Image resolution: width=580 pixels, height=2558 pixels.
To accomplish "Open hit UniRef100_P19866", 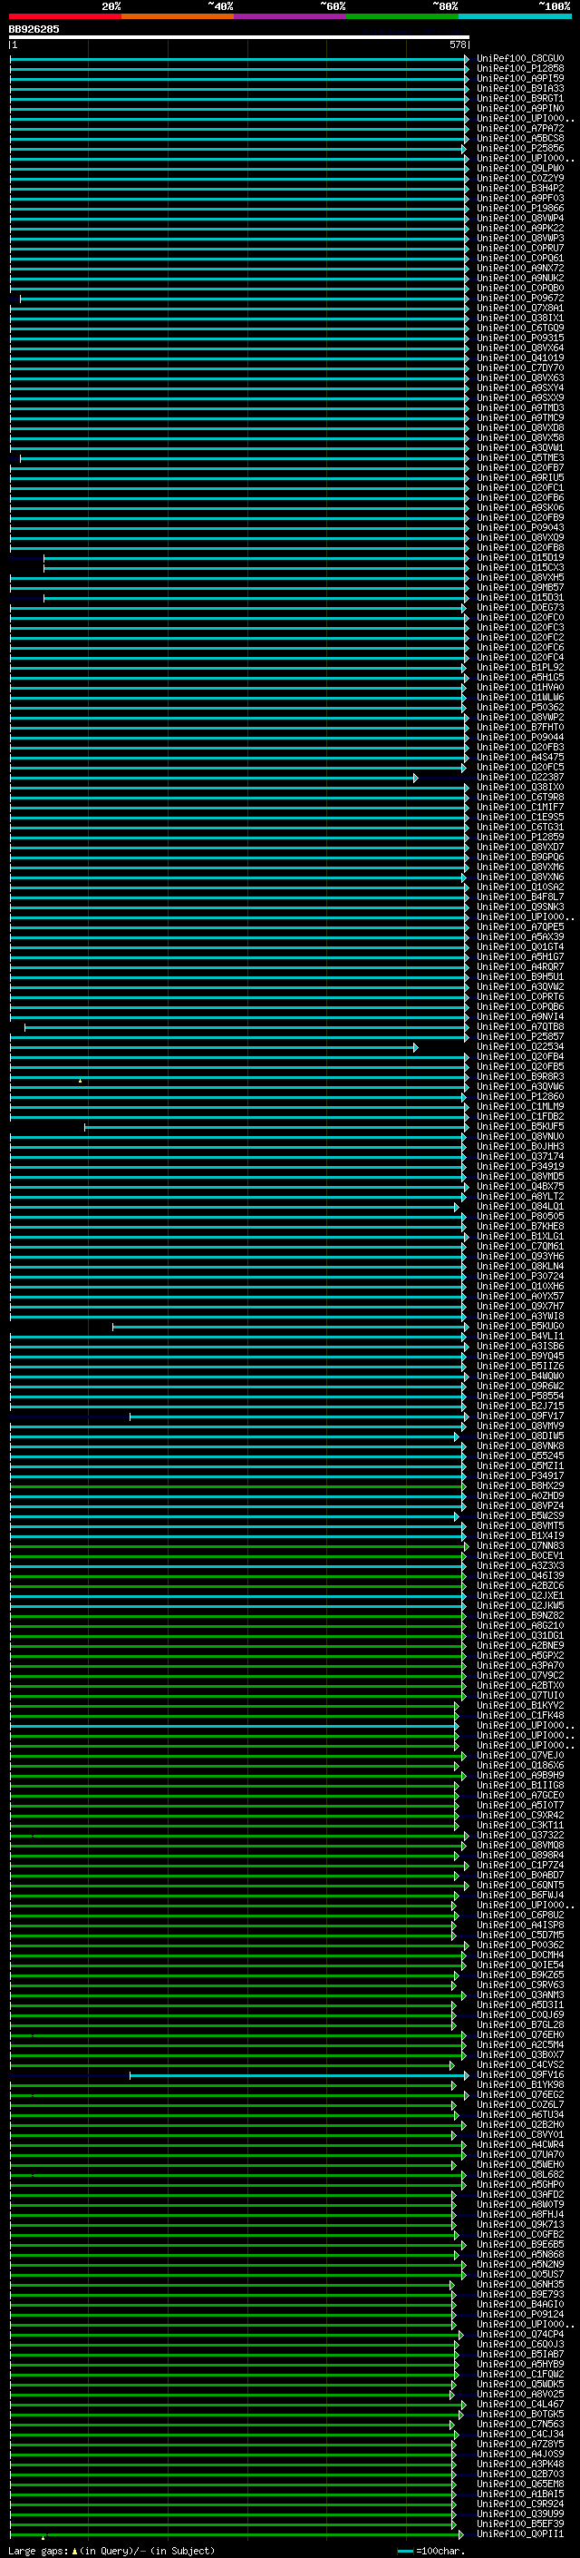I will coord(519,209).
